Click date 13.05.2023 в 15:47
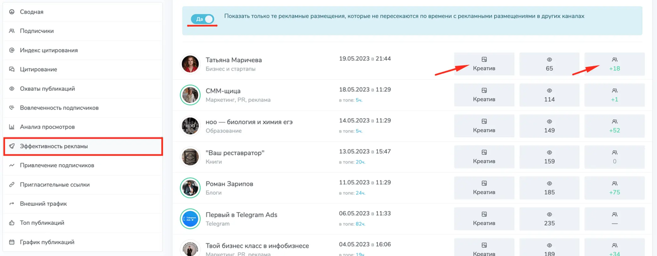Viewport: 657px width, 256px height. [x=365, y=152]
